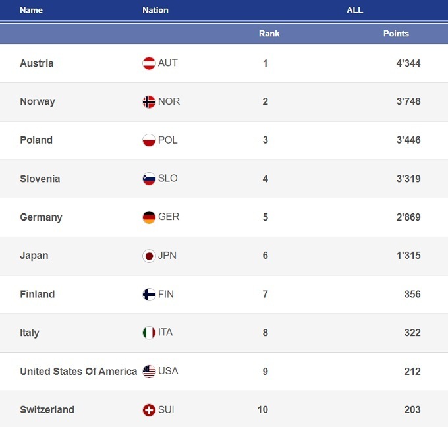Screen dimensions: 448x427
Task: Open the United States Of America link
Action: coord(78,371)
